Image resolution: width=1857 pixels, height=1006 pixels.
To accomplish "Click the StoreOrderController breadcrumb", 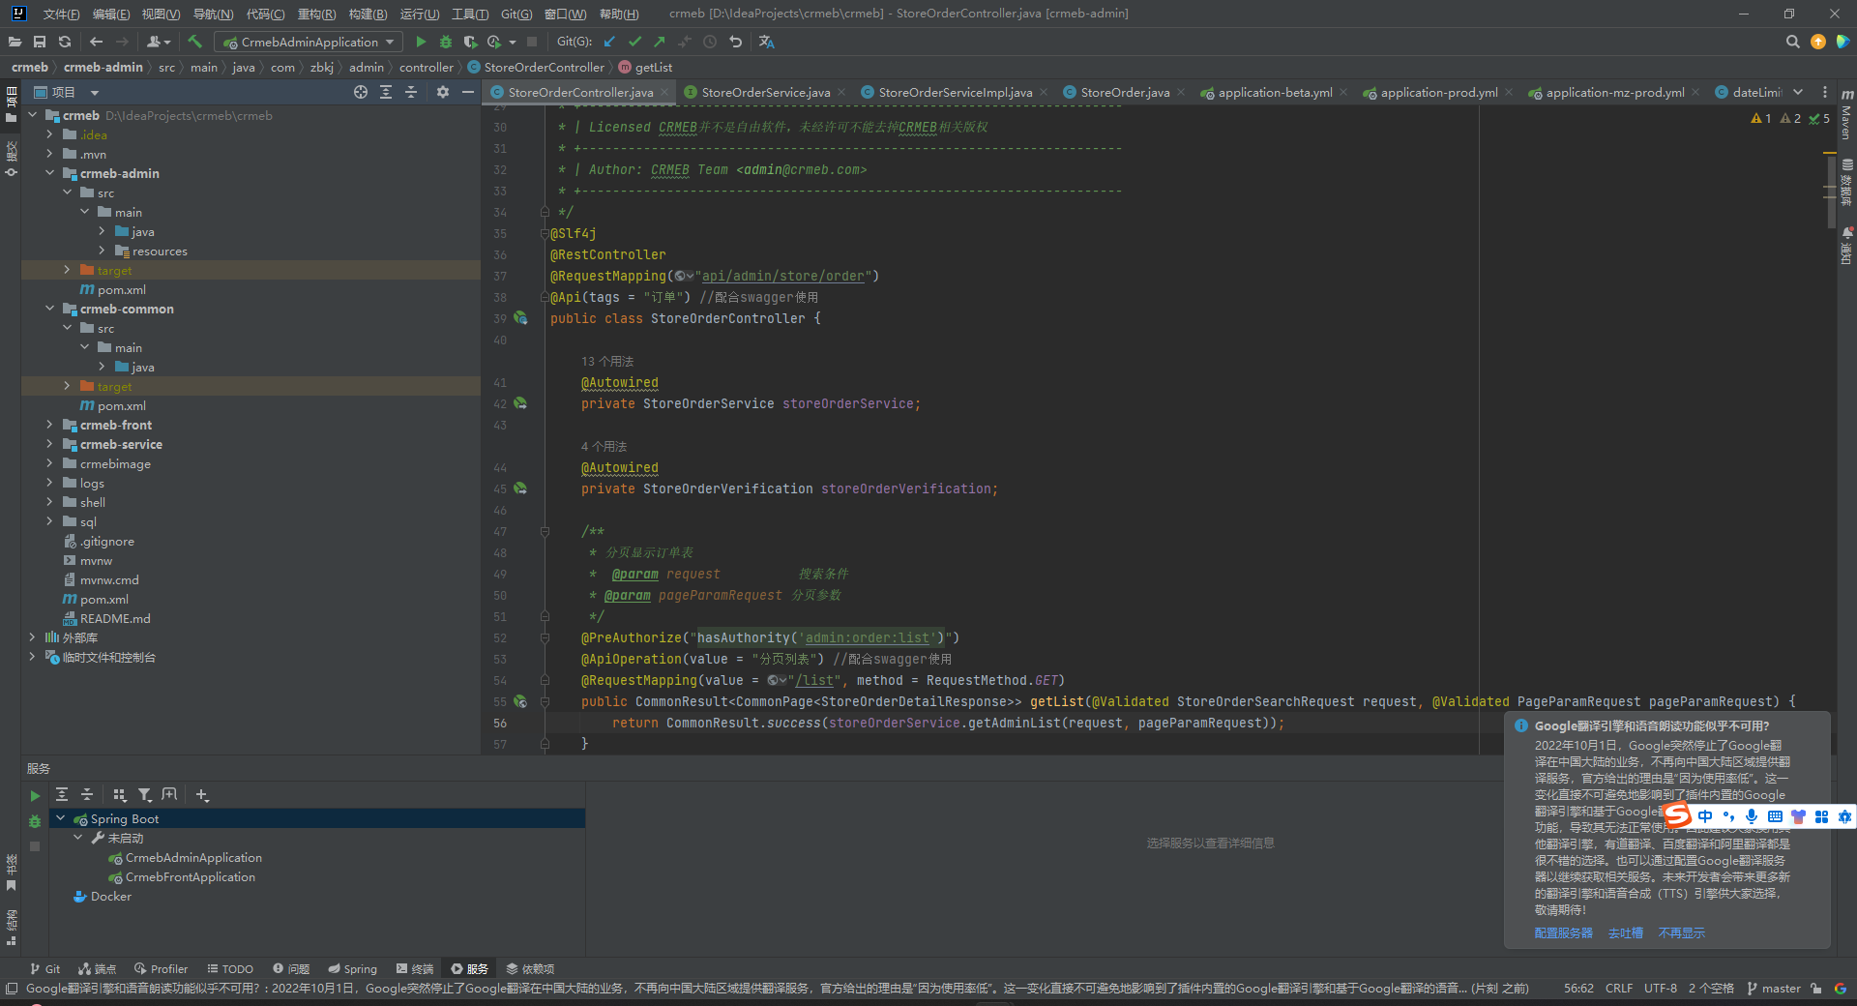I will coord(537,67).
